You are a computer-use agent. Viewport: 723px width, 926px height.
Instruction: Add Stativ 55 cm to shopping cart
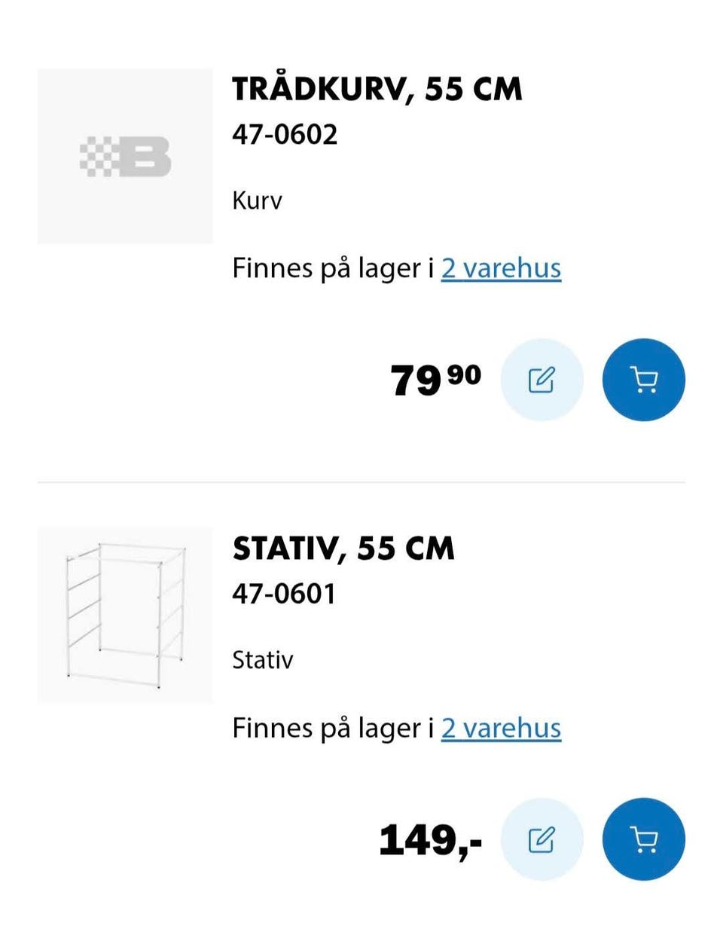click(x=643, y=839)
